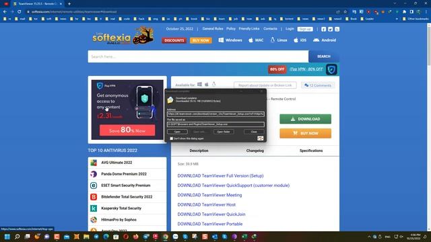Click DOWNLOAD TeamViewer Portable link
The image size is (431, 242).
(210, 224)
